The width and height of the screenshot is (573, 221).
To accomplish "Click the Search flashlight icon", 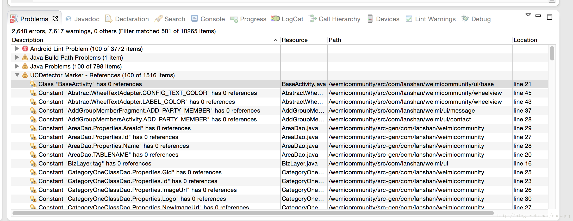I will tap(158, 19).
